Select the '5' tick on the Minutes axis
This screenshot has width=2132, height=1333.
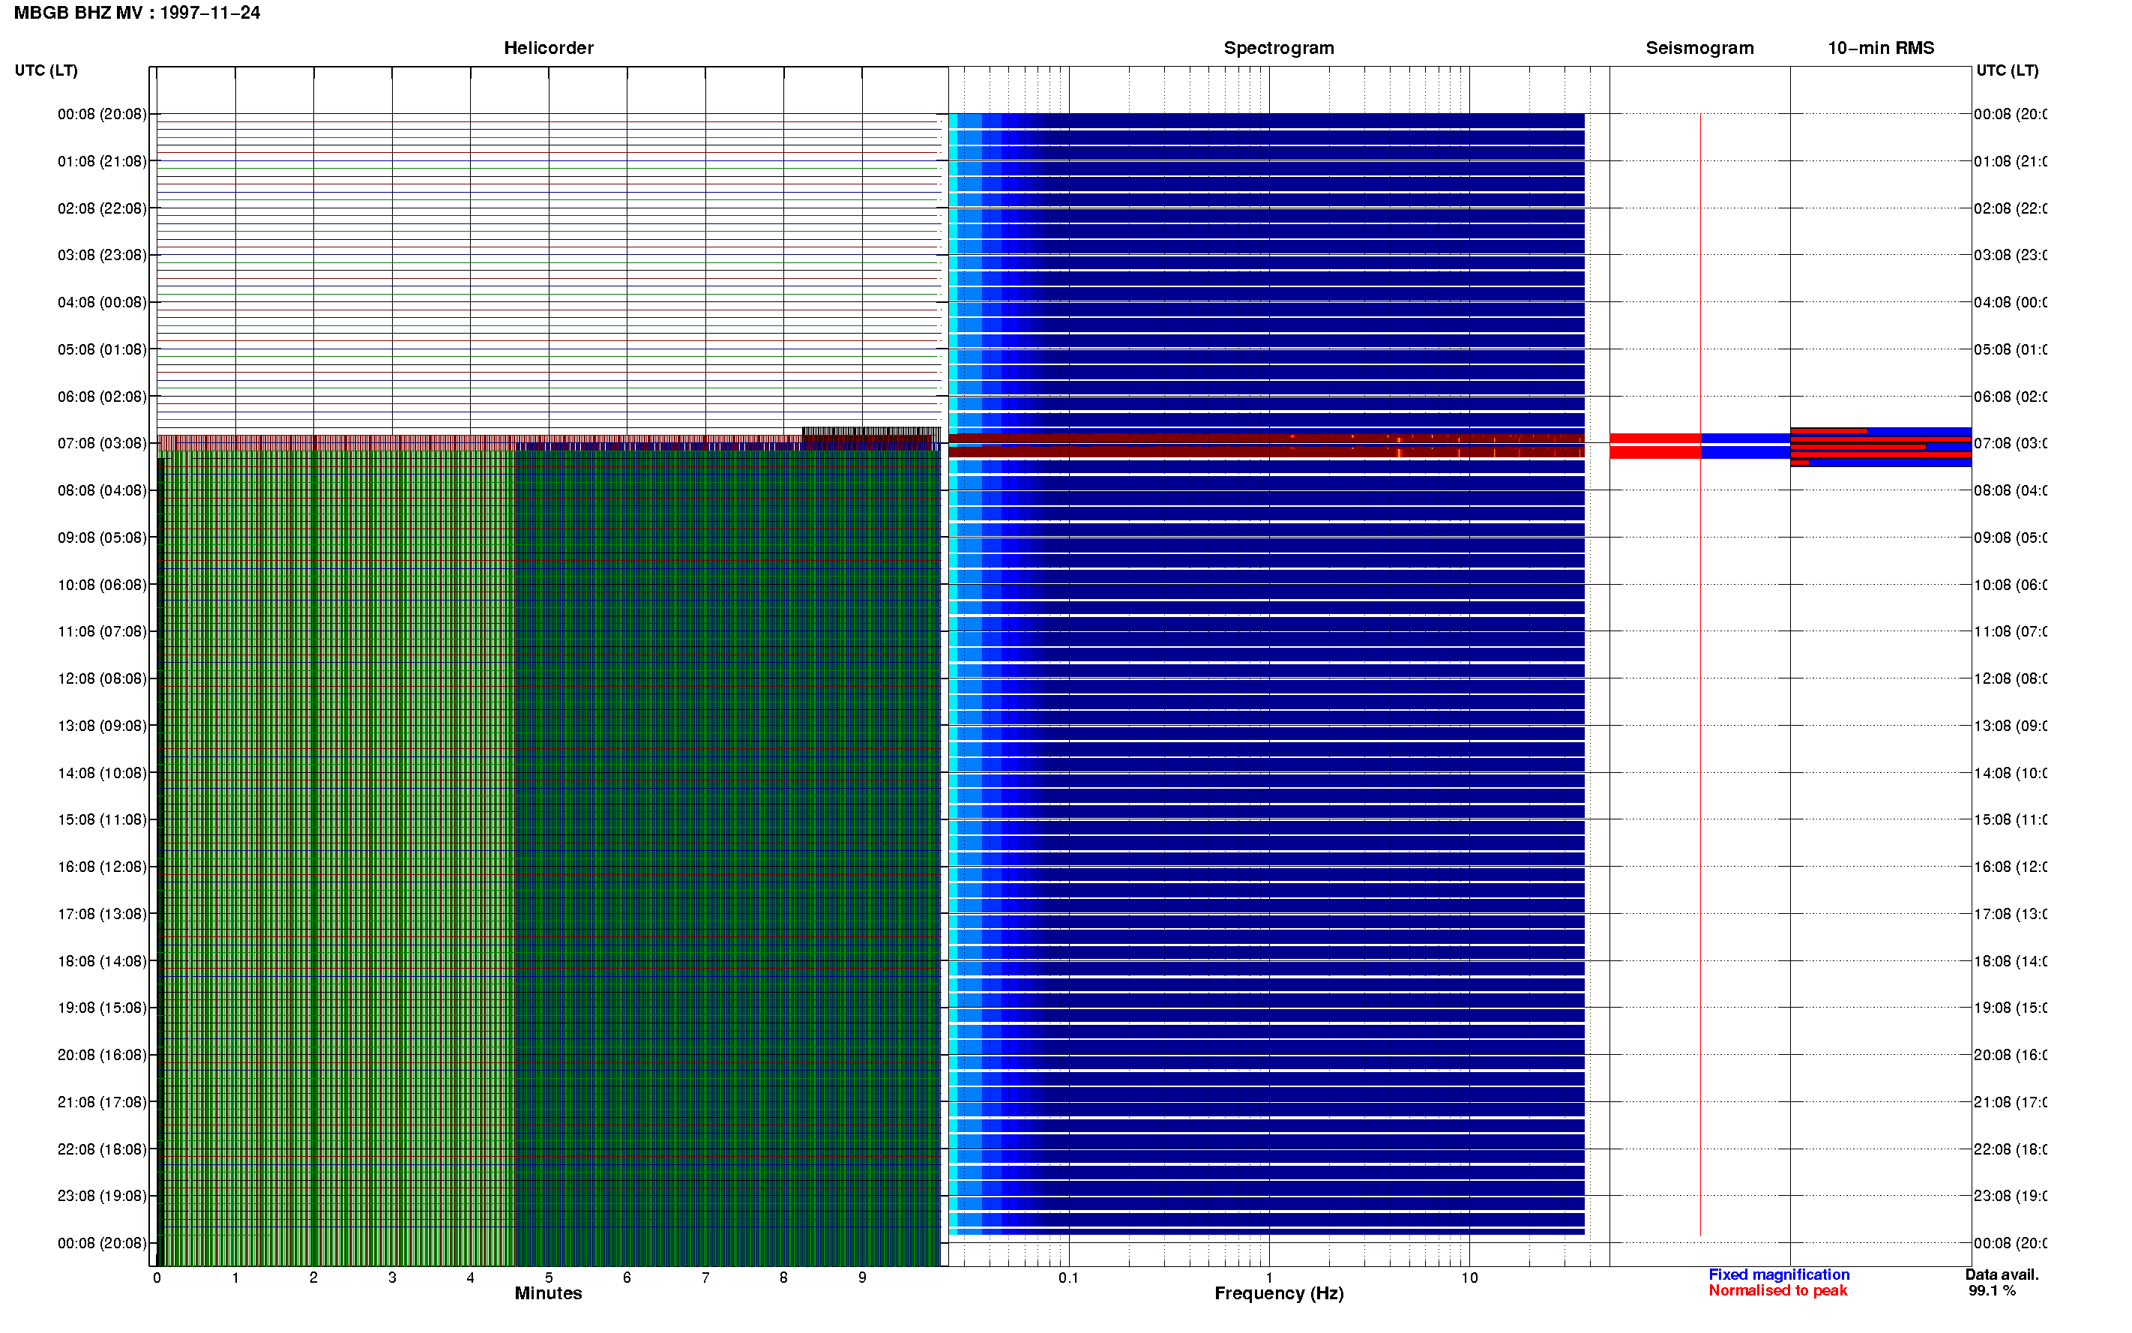[x=548, y=1278]
